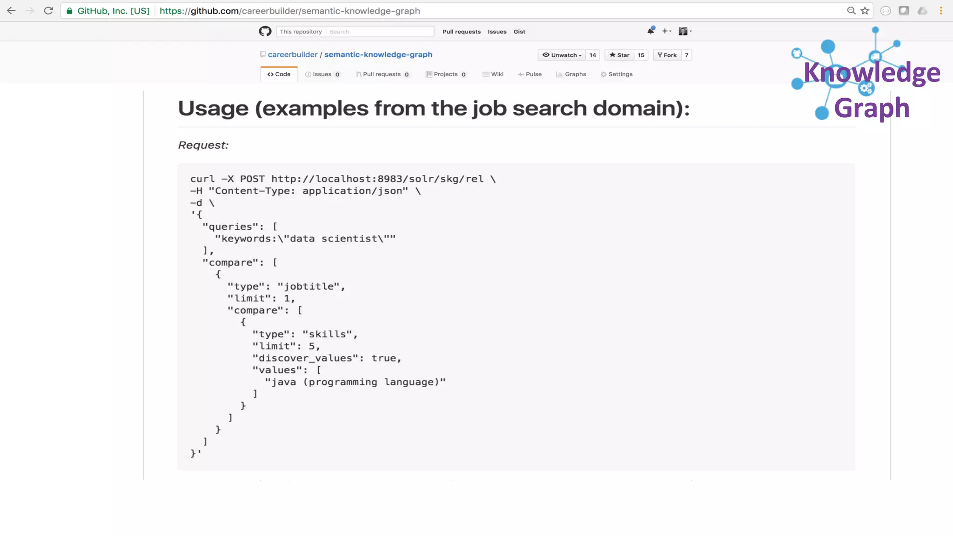Image resolution: width=953 pixels, height=536 pixels.
Task: View the forks count 7
Action: [x=686, y=55]
